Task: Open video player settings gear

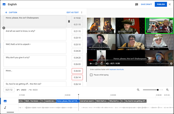Action: click(171, 64)
